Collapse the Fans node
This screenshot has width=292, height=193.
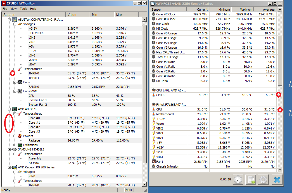coord(15,82)
